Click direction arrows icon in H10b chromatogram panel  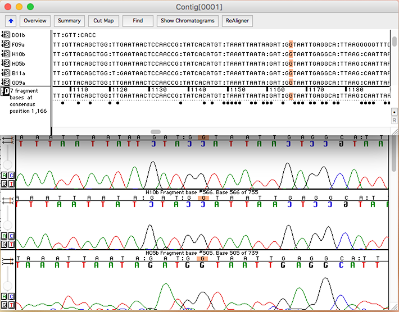[x=7, y=201]
